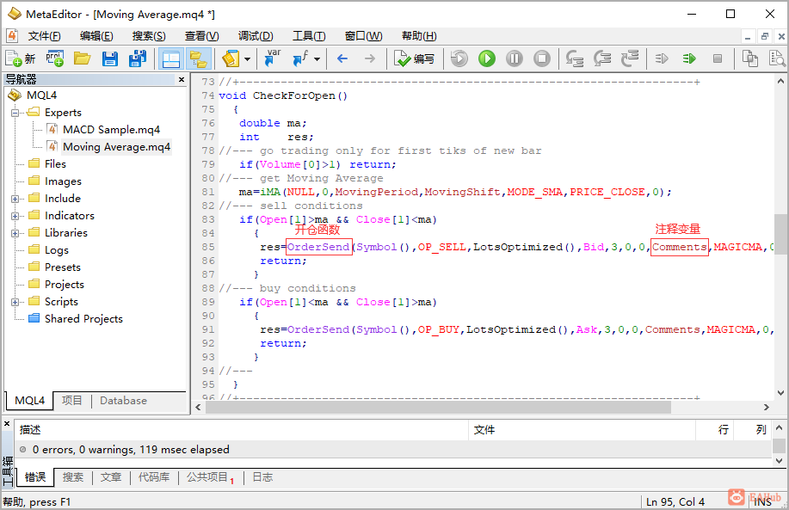This screenshot has width=789, height=510.
Task: Close the Navigator panel
Action: point(182,79)
